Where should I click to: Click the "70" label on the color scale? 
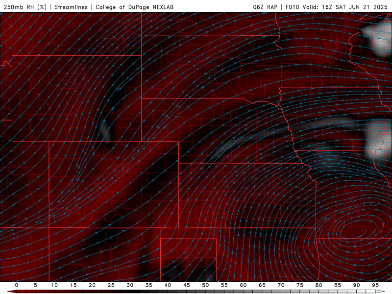281,285
